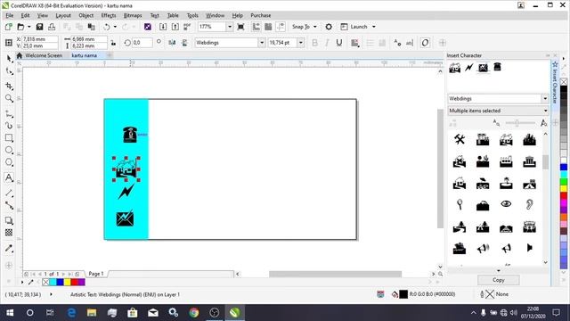
Task: Select the Transparency tool
Action: point(9,233)
